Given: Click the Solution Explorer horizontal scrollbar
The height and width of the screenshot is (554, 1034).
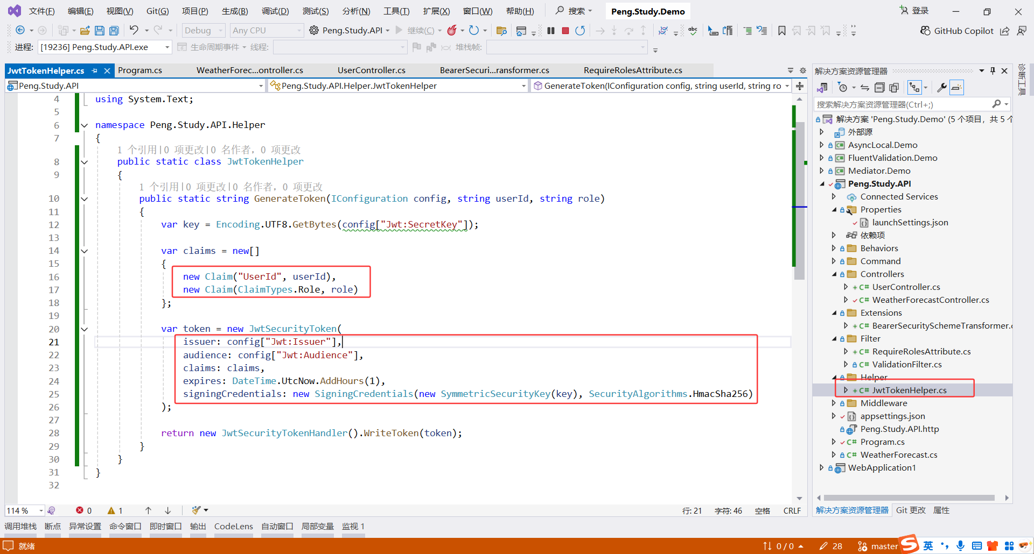Looking at the screenshot, I should click(x=909, y=498).
